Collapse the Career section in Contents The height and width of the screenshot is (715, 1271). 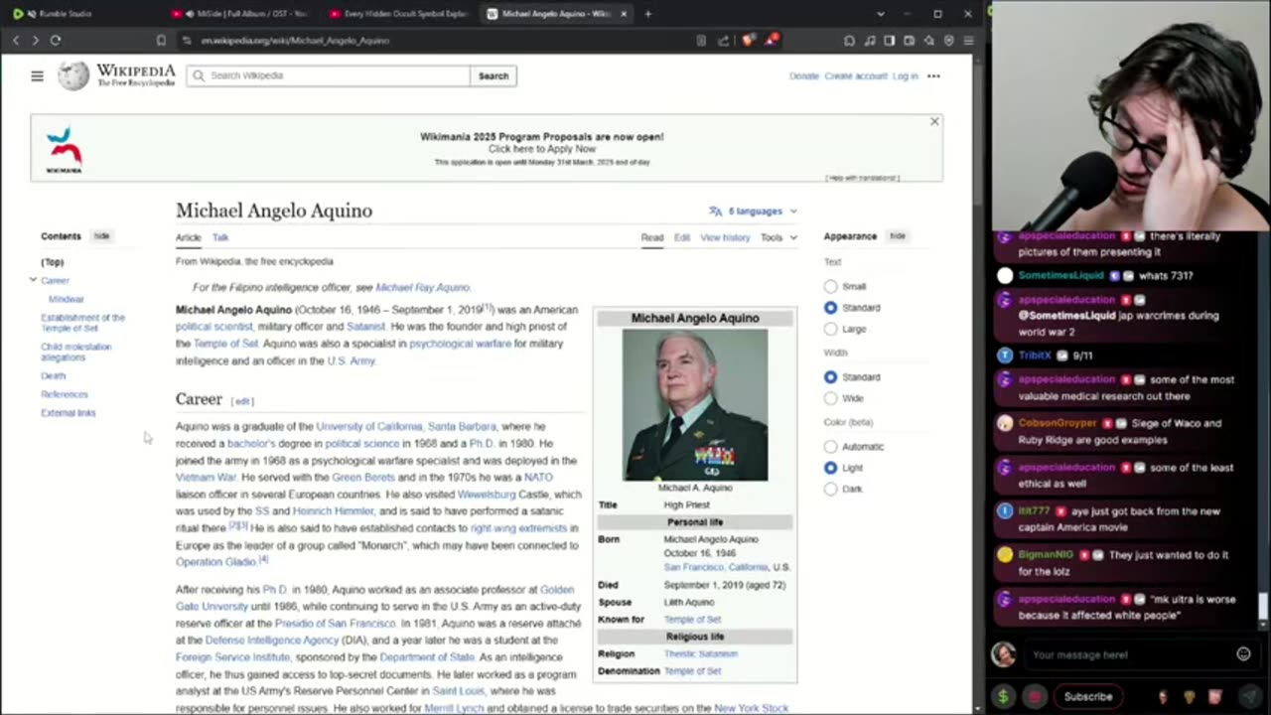[x=33, y=280]
